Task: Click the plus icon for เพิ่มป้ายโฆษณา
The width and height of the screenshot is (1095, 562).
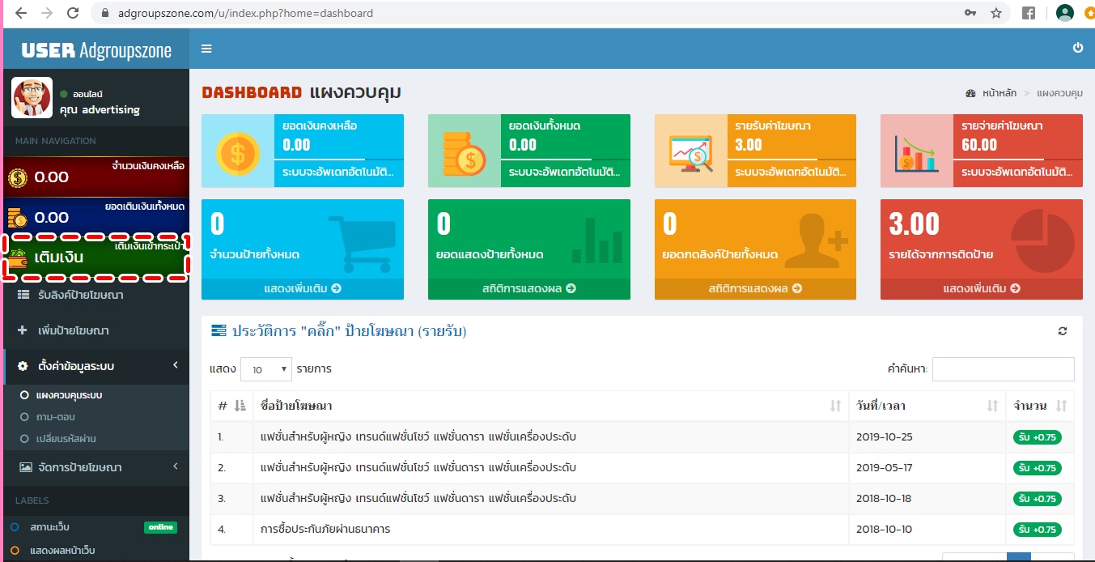Action: pos(22,330)
